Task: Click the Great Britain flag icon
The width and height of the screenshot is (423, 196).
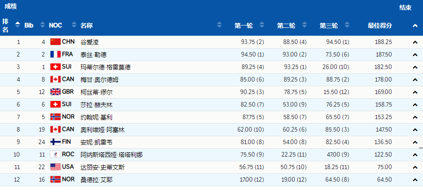Action: pyautogui.click(x=55, y=92)
